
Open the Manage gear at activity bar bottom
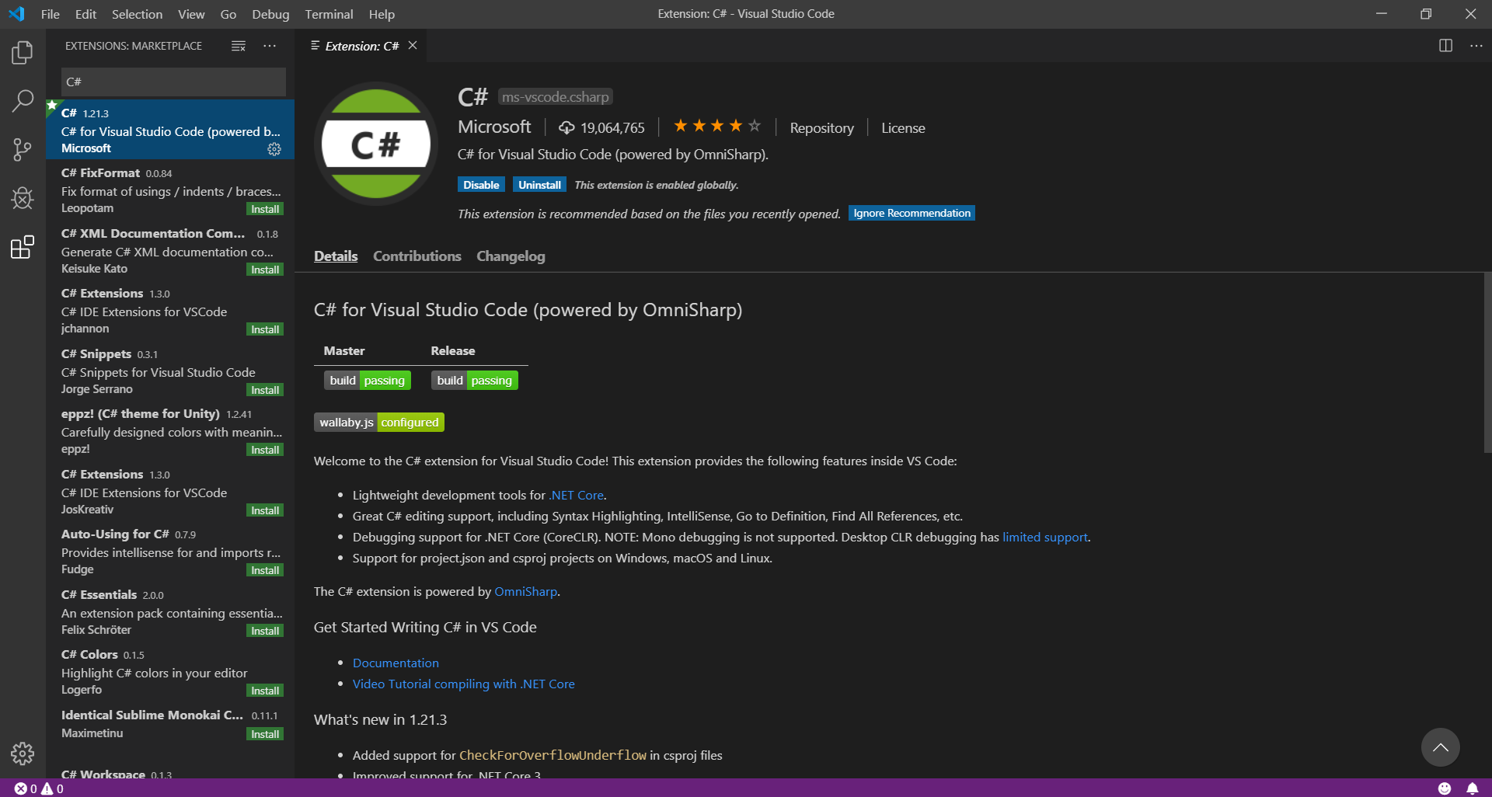click(x=23, y=753)
